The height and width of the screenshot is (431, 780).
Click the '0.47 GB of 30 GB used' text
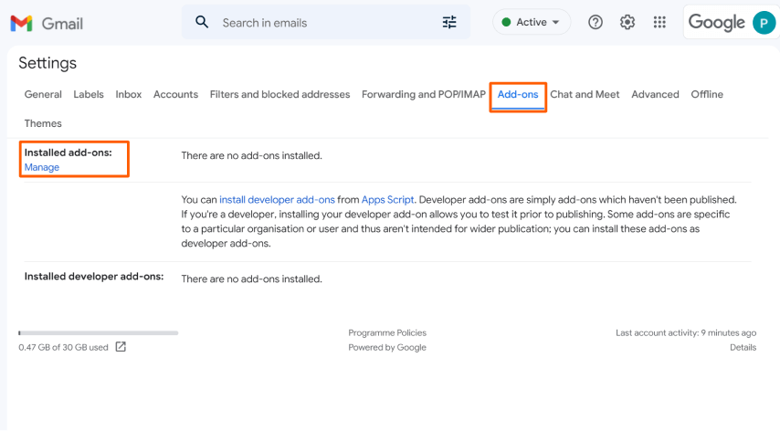tap(63, 348)
